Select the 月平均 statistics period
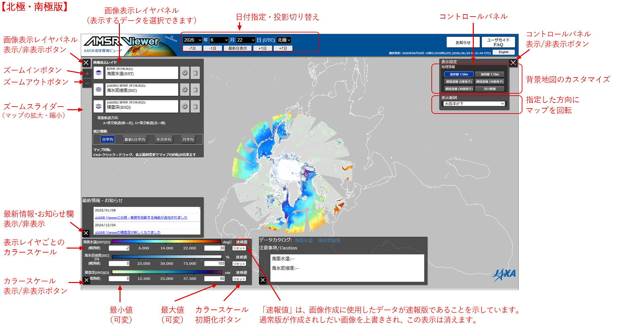 pyautogui.click(x=188, y=139)
